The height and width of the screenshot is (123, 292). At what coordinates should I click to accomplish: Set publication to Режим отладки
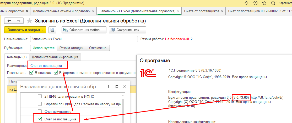[x=71, y=48]
